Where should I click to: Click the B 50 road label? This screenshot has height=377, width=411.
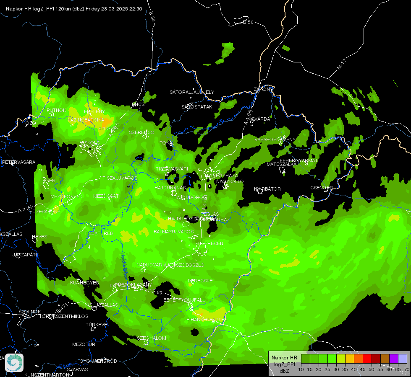click(248, 22)
